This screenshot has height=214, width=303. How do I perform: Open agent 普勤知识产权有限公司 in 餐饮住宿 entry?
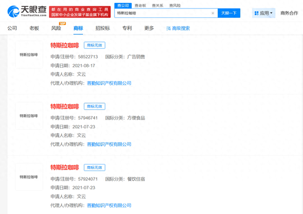[x=109, y=206]
